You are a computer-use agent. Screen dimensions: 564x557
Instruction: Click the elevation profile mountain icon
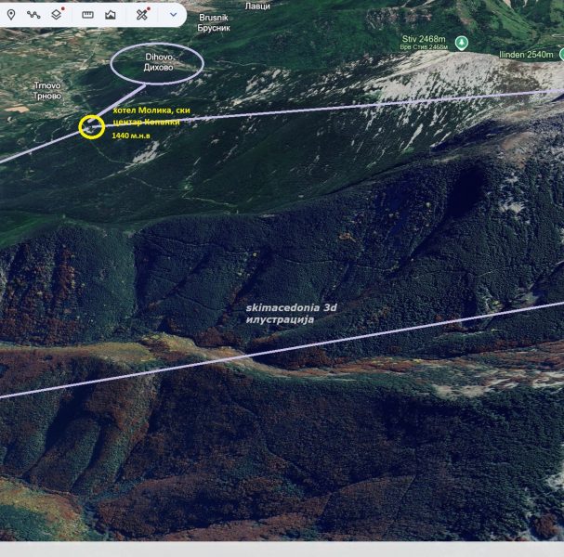(111, 15)
